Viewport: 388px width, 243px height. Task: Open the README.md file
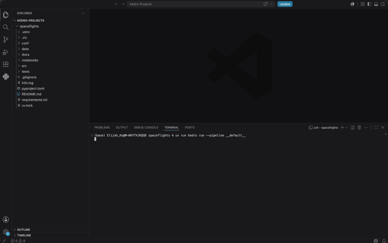[x=50, y=94]
